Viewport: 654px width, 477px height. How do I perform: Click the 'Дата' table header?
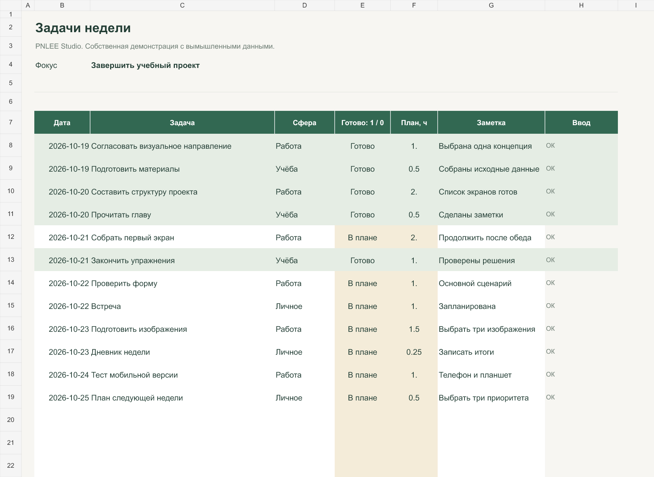62,123
